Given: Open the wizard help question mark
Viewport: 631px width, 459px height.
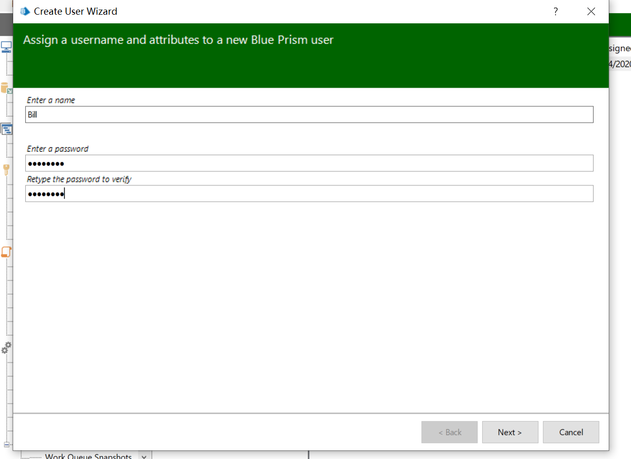Looking at the screenshot, I should [556, 11].
